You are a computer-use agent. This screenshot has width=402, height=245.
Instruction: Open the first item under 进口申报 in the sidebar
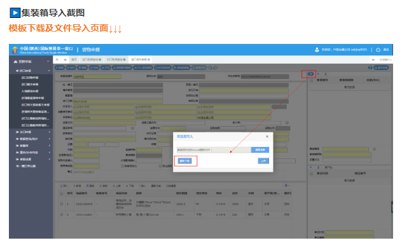(x=30, y=78)
